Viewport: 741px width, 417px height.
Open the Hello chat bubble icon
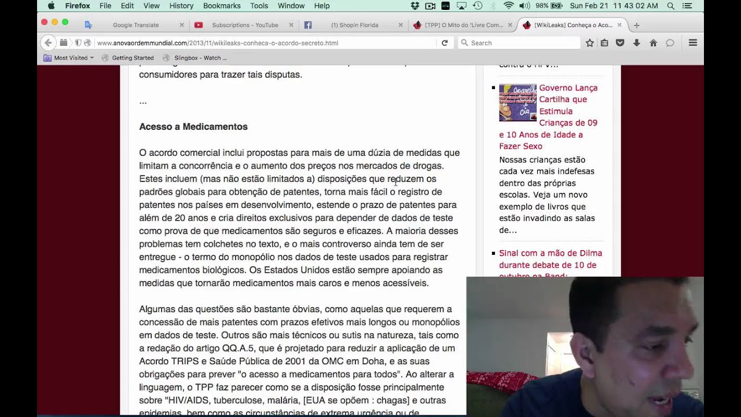coord(670,43)
